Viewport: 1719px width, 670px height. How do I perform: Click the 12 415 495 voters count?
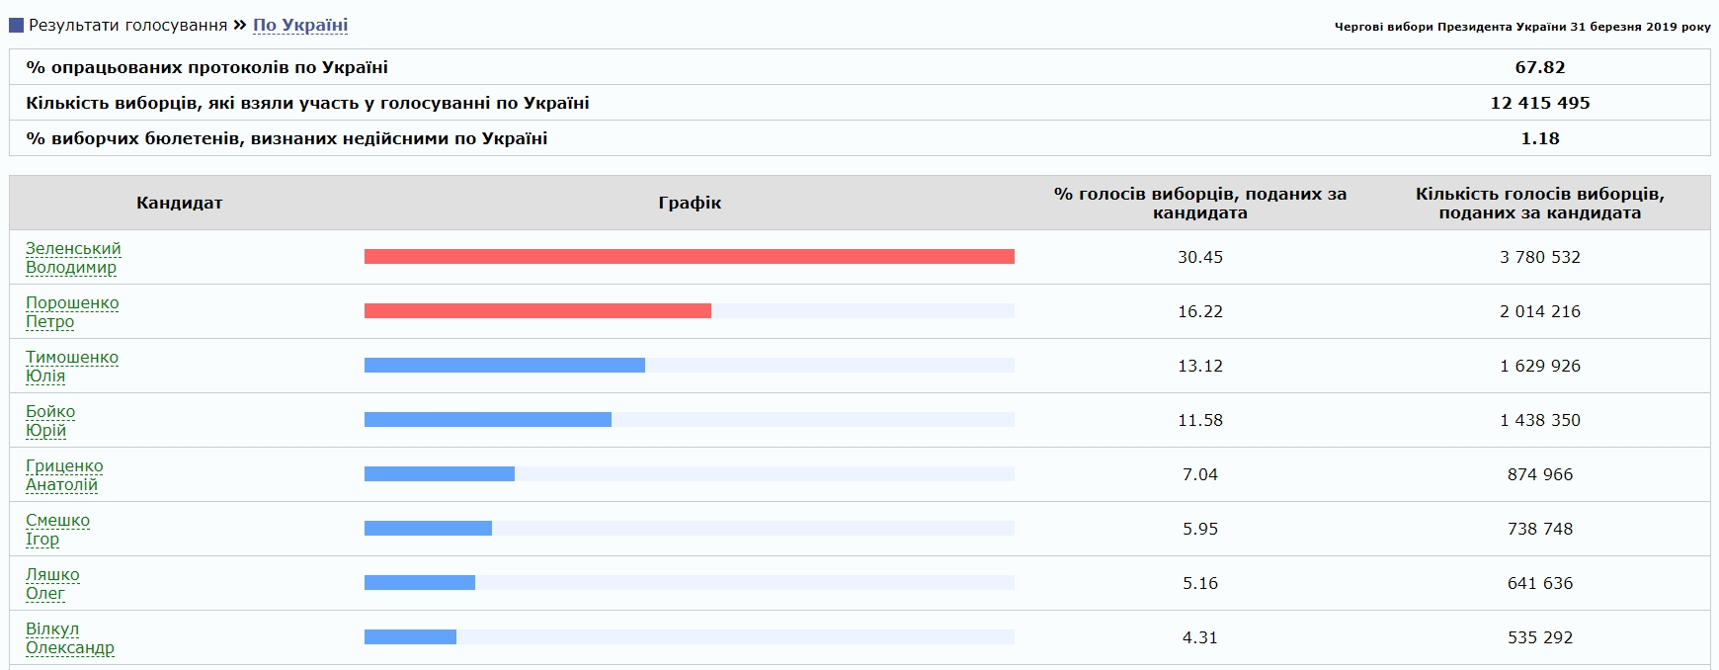click(1539, 103)
